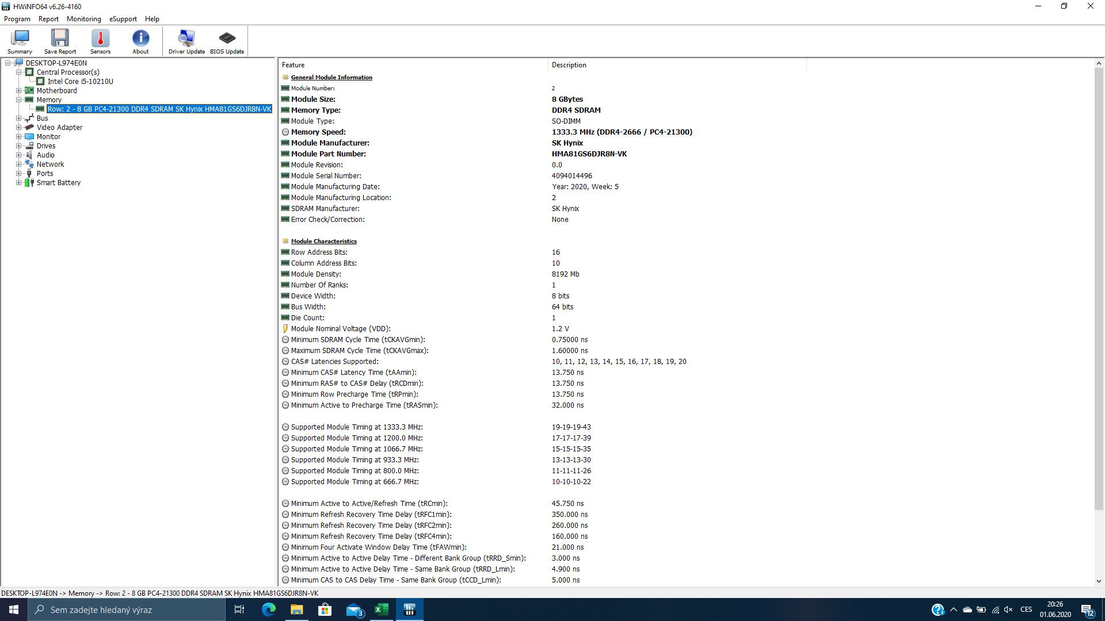Select the Network tree item

(x=50, y=164)
